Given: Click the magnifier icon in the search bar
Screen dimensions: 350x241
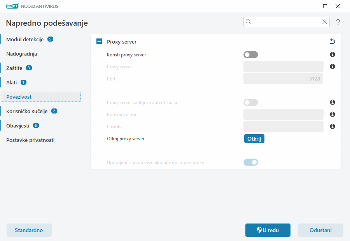Looking at the screenshot, I should [248, 22].
